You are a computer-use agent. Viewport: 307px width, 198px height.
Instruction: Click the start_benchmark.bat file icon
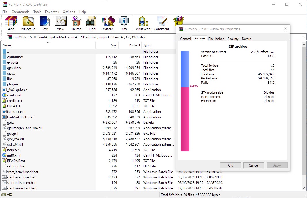(4, 172)
